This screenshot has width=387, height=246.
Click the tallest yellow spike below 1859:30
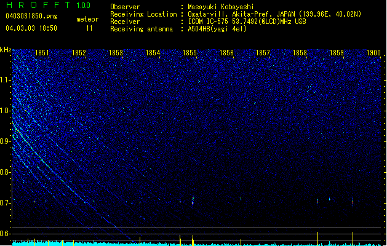pyautogui.click(x=353, y=239)
